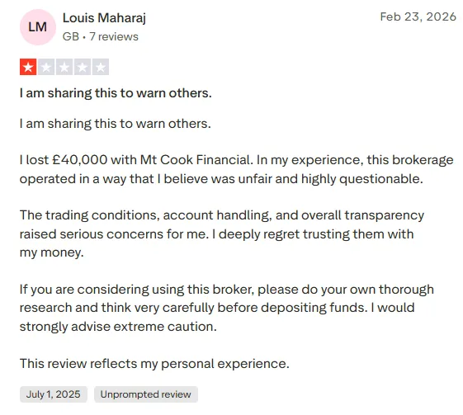Click the Feb 23, 2026 posting date

click(418, 17)
